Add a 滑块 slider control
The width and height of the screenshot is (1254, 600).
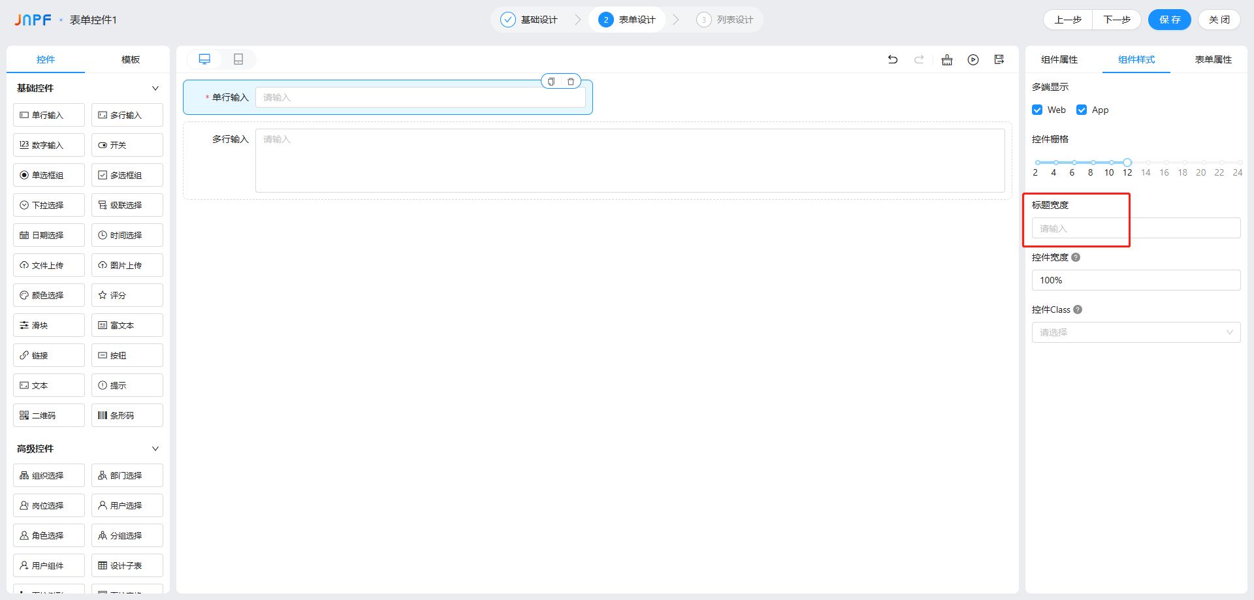coord(49,325)
